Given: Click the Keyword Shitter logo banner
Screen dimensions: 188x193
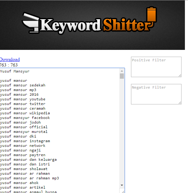Looking at the screenshot, I should 92,25.
